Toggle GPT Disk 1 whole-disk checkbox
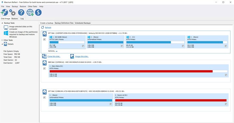Viewport: 234px width, 123px height. [x=44, y=39]
